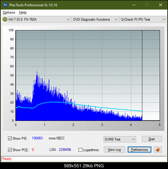Click the POF value 0
Image resolution: width=168 pixels, height=169 pixels.
click(x=33, y=150)
